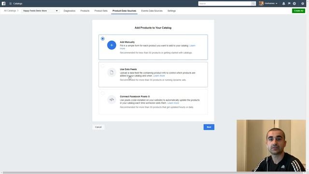Open Learn more link under Add Manually
The height and width of the screenshot is (174, 309).
pyautogui.click(x=192, y=45)
